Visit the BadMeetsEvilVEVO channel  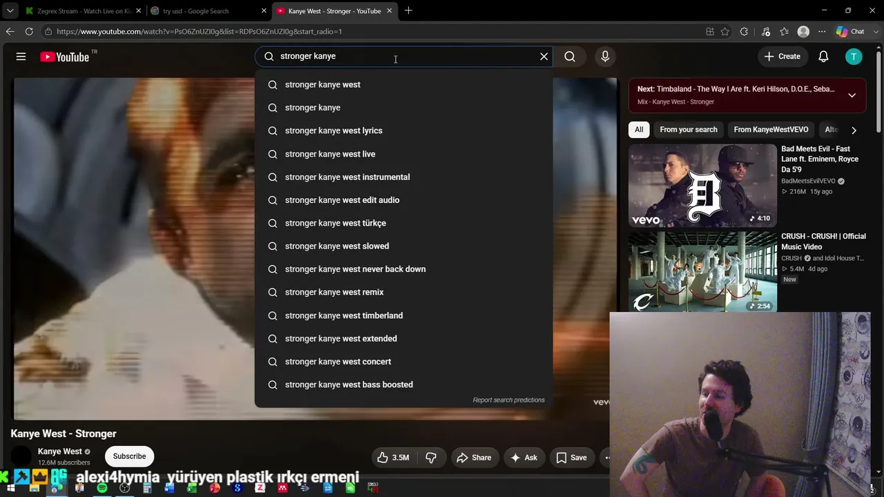[808, 181]
